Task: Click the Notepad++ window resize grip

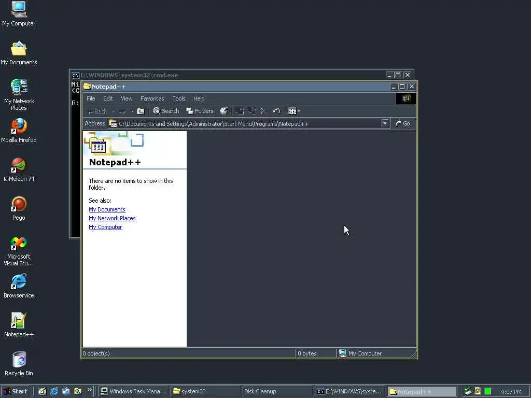Action: pyautogui.click(x=413, y=354)
